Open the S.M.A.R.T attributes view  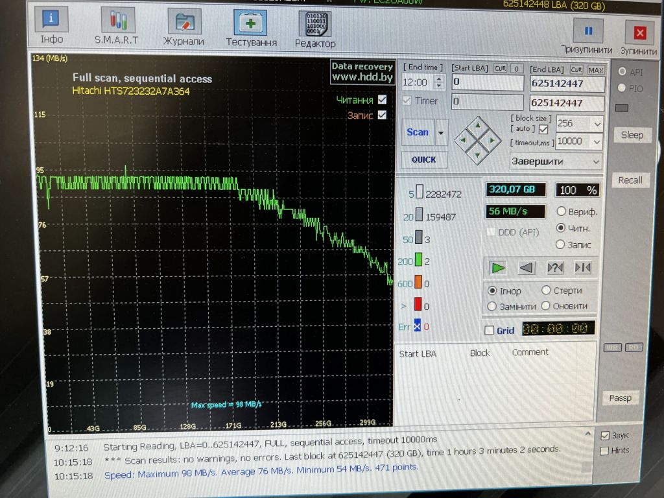click(x=117, y=25)
